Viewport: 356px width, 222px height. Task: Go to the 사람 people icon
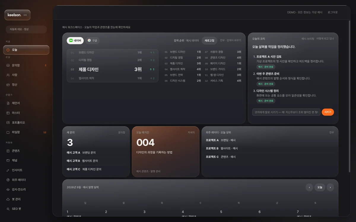8,75
